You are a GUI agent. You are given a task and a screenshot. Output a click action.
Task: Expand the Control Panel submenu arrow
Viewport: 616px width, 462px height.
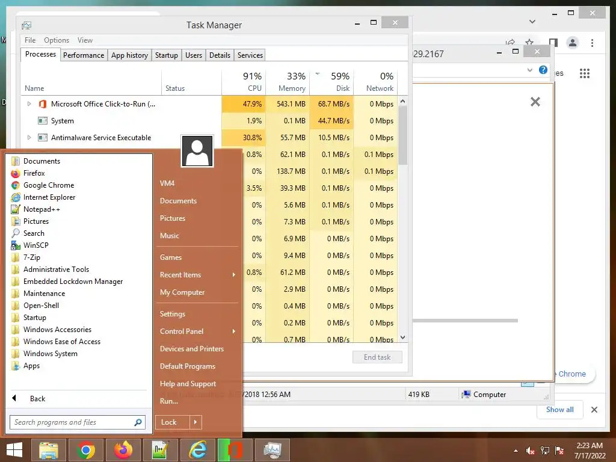(x=234, y=331)
